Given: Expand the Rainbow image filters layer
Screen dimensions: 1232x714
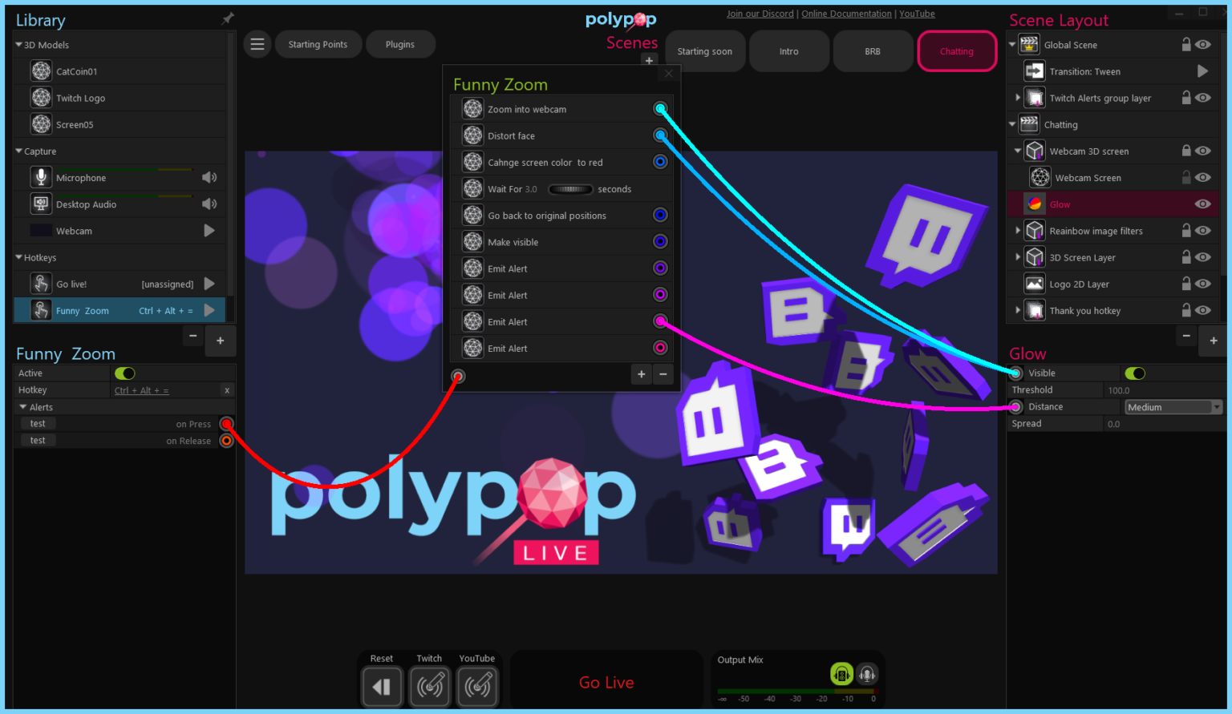Looking at the screenshot, I should tap(1017, 231).
